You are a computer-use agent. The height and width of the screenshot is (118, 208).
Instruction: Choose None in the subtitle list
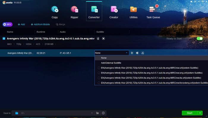pyautogui.click(x=151, y=58)
